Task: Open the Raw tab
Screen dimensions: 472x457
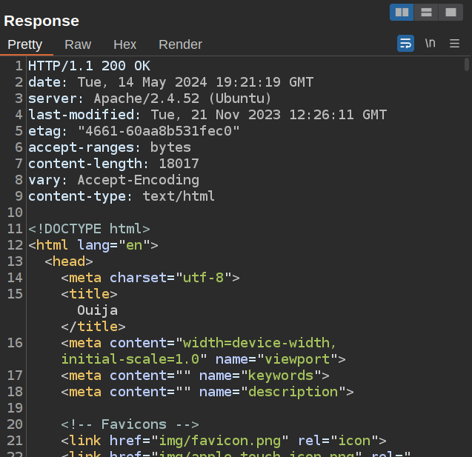Action: (x=78, y=44)
